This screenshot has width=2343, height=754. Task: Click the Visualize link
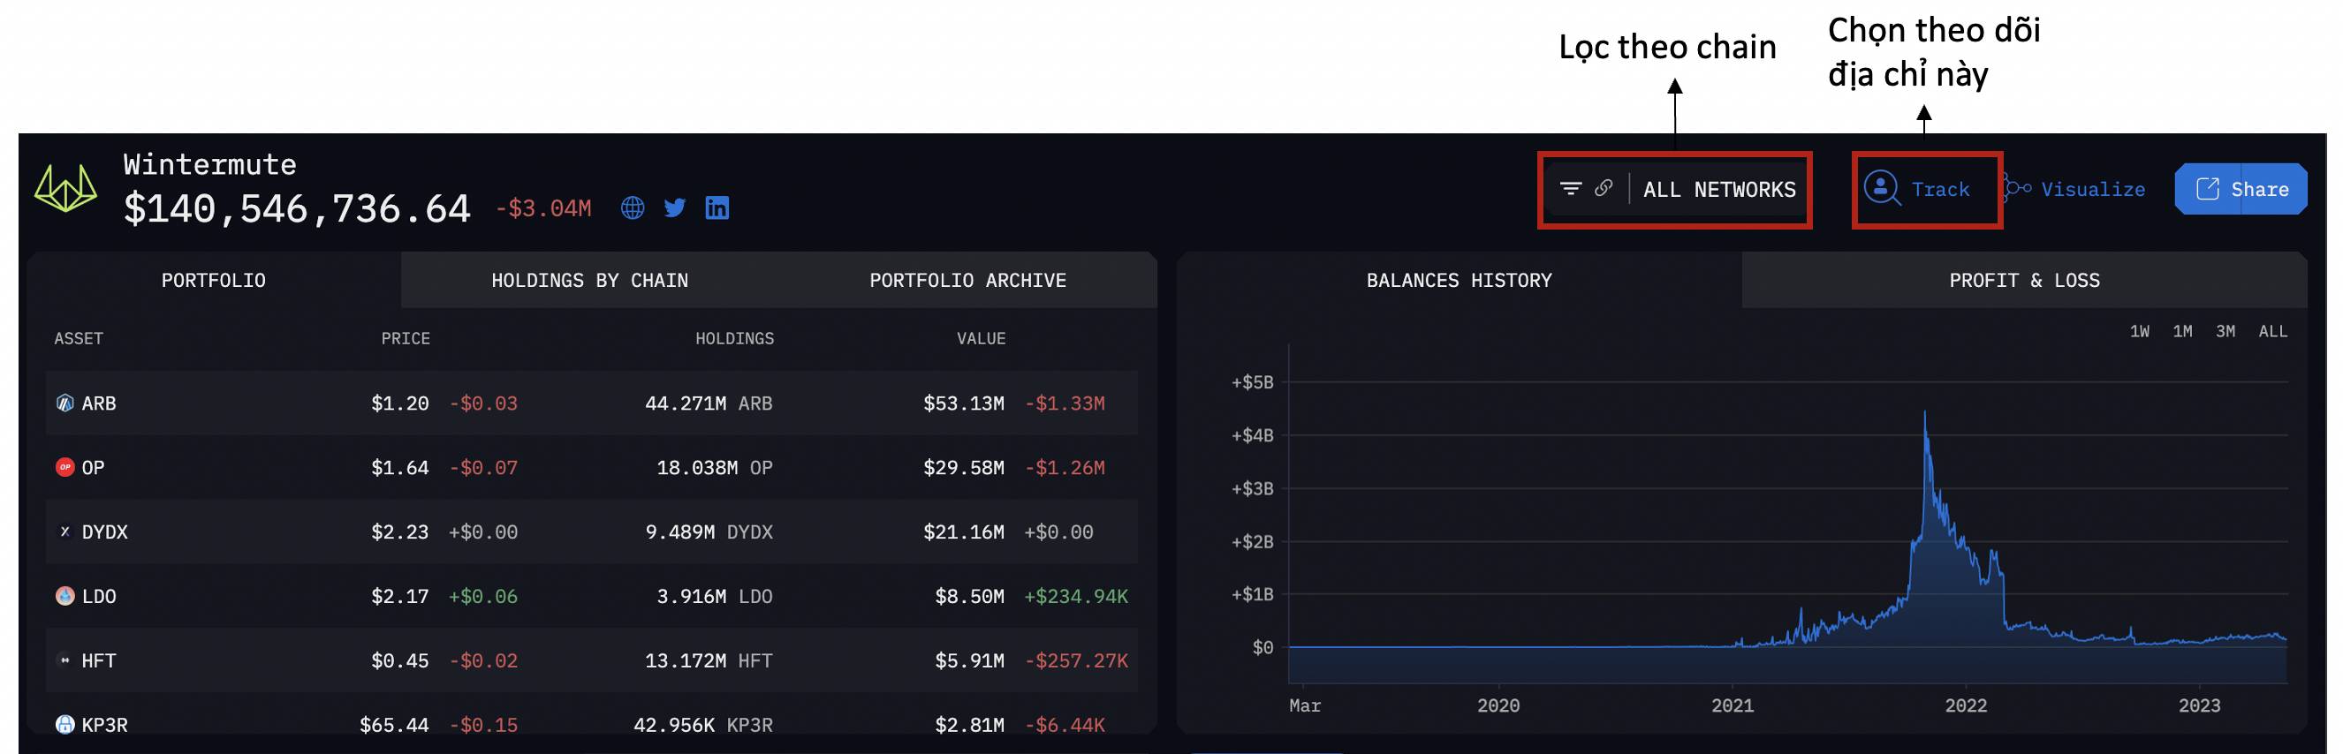(x=2093, y=189)
